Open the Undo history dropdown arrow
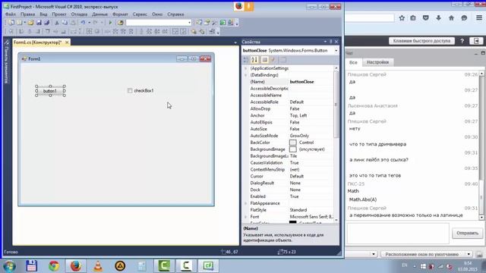486x273 pixels. tap(89, 23)
